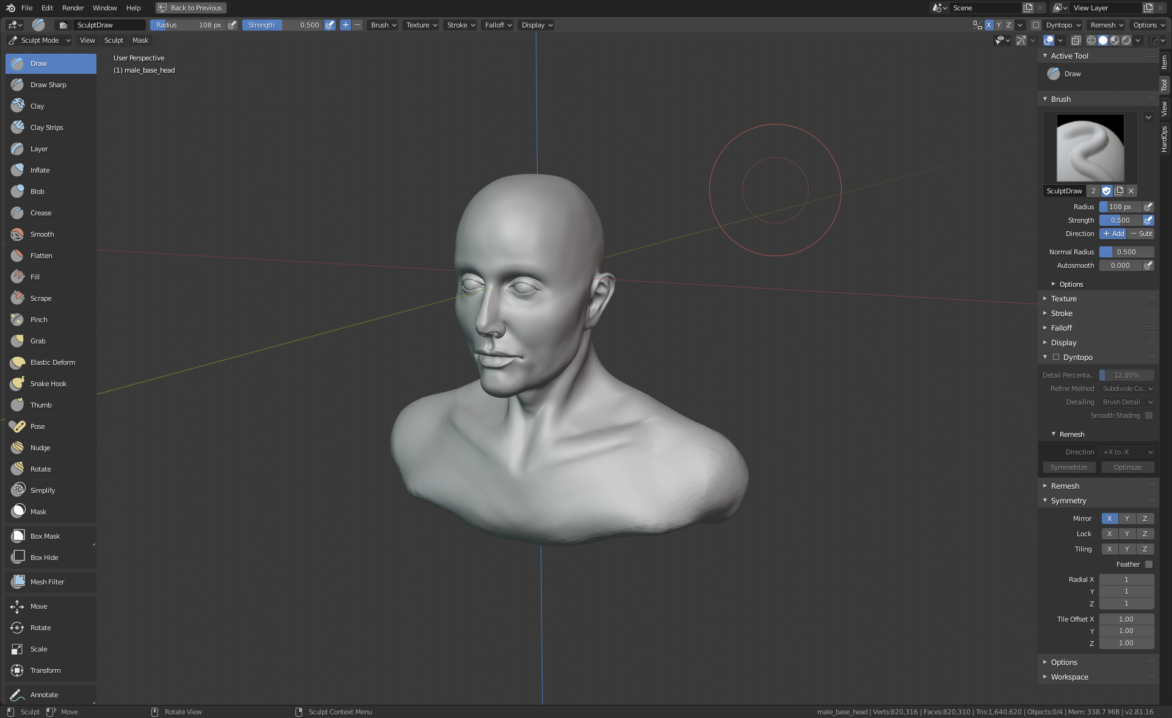Open the Sculpt Mode dropdown
Screen dimensions: 1172x718
[x=40, y=40]
